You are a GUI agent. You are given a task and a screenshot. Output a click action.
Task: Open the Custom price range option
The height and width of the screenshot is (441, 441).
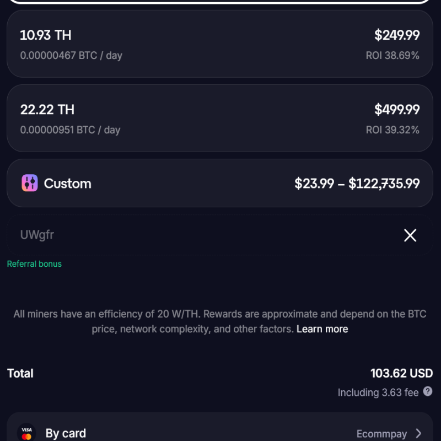[219, 183]
